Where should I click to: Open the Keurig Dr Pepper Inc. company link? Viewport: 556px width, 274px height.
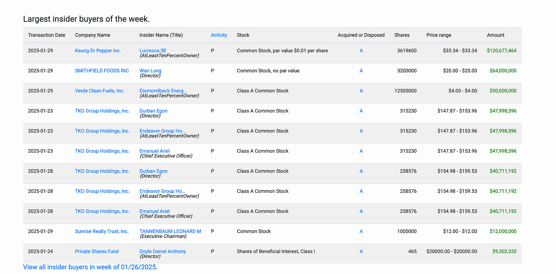pyautogui.click(x=98, y=51)
